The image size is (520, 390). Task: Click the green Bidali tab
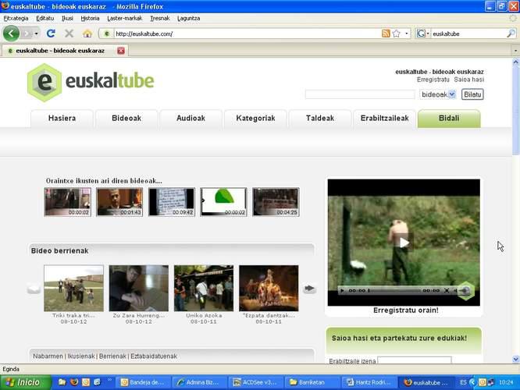[x=449, y=119]
